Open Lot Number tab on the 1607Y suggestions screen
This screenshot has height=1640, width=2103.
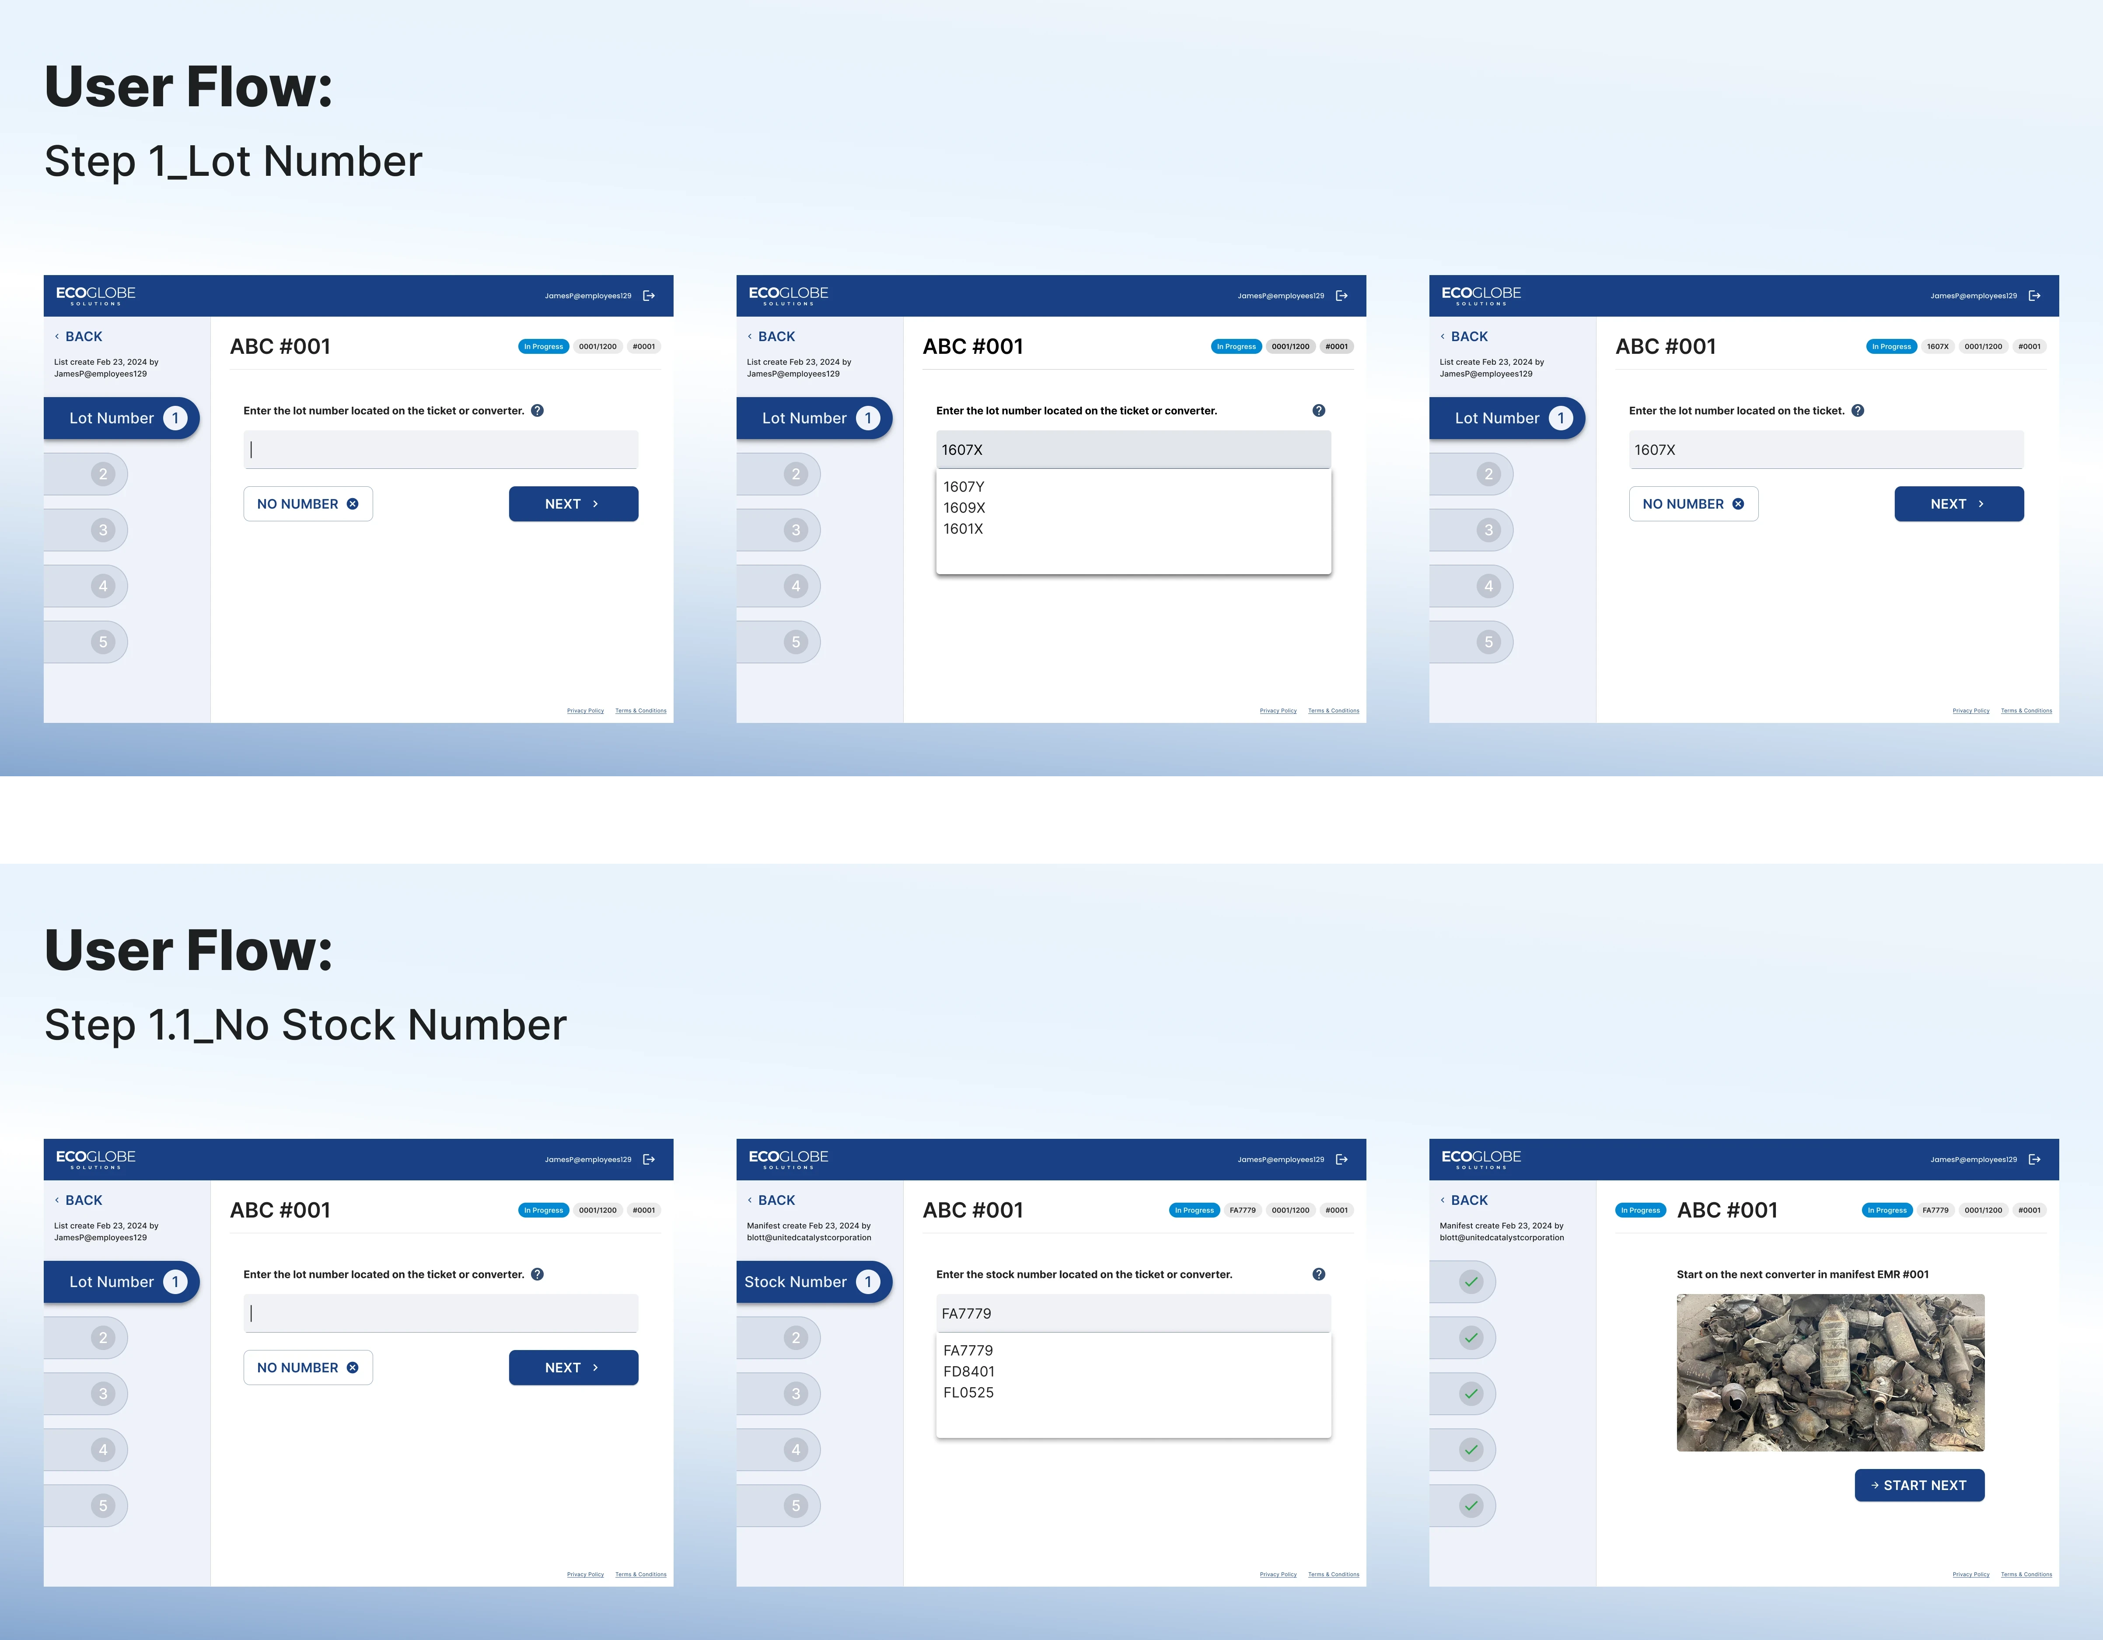814,418
